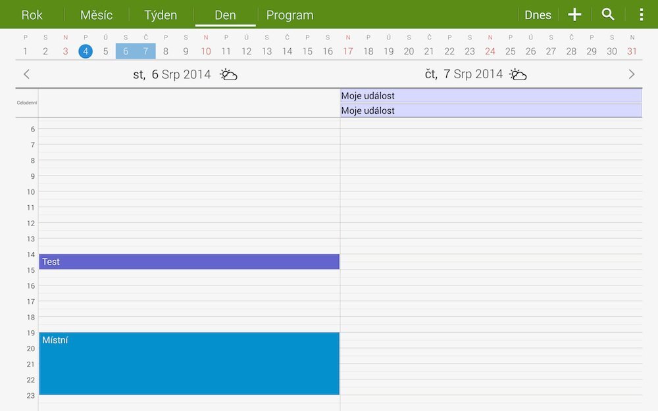This screenshot has width=658, height=411.
Task: Open second all-day Moje událost event
Action: click(x=490, y=110)
